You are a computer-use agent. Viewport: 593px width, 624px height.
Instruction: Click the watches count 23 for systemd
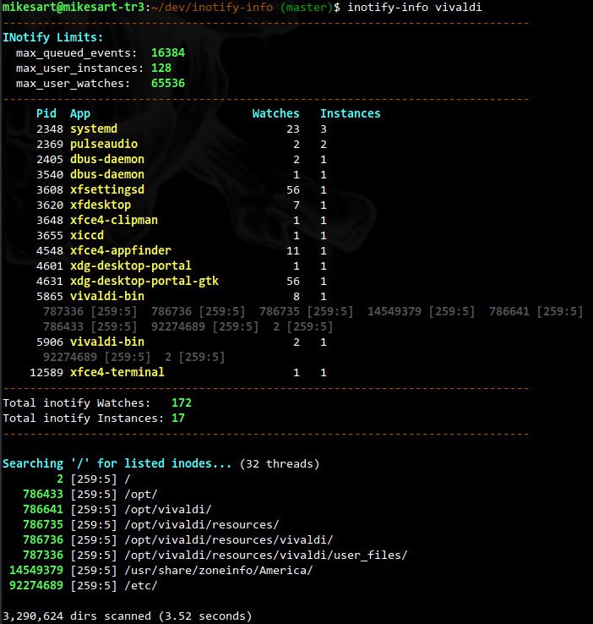coord(293,129)
